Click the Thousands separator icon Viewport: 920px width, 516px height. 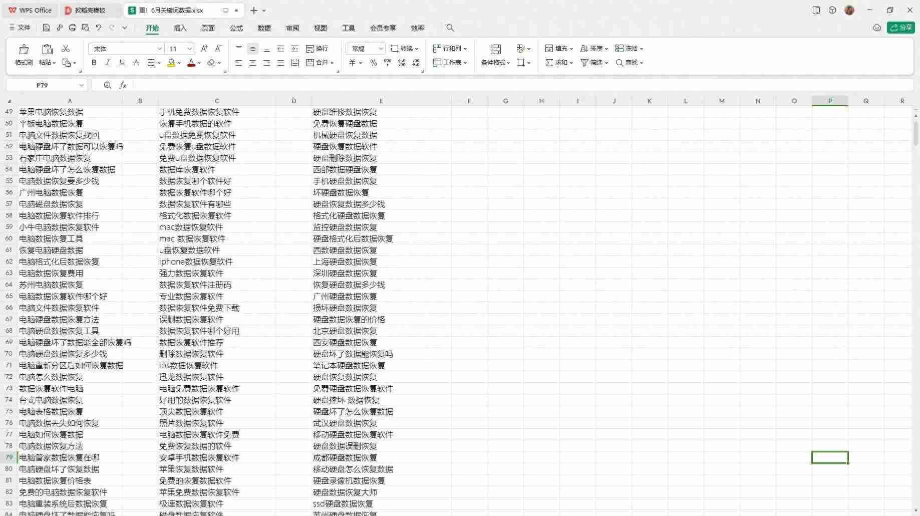(387, 63)
